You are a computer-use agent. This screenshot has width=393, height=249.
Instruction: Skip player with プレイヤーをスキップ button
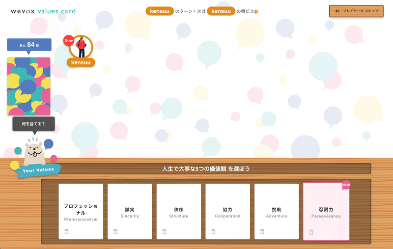coord(356,11)
